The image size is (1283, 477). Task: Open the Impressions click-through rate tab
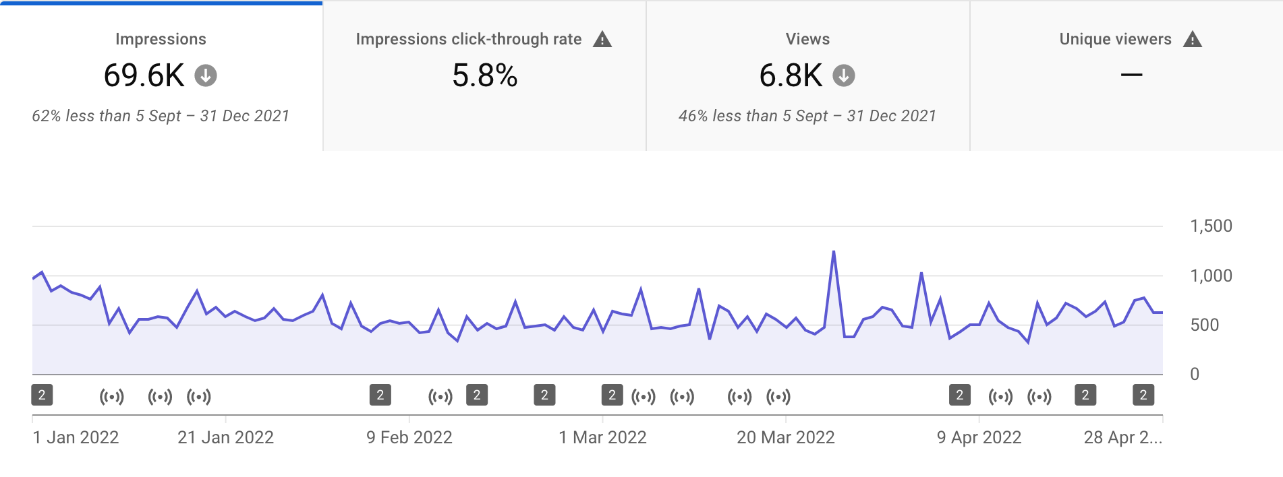(x=484, y=76)
